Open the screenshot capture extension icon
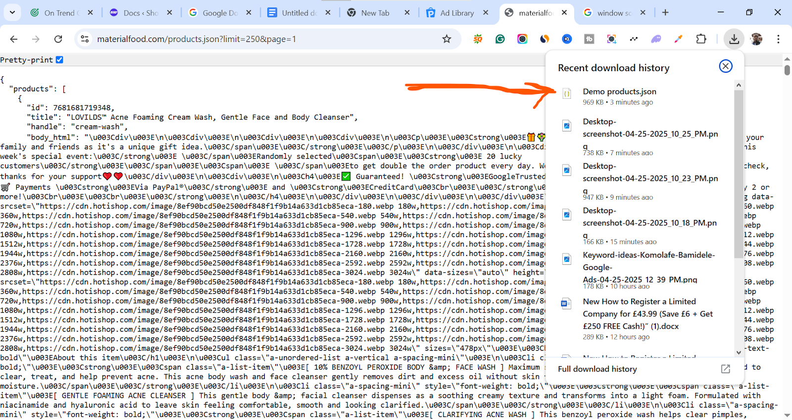The width and height of the screenshot is (792, 420). tap(611, 39)
